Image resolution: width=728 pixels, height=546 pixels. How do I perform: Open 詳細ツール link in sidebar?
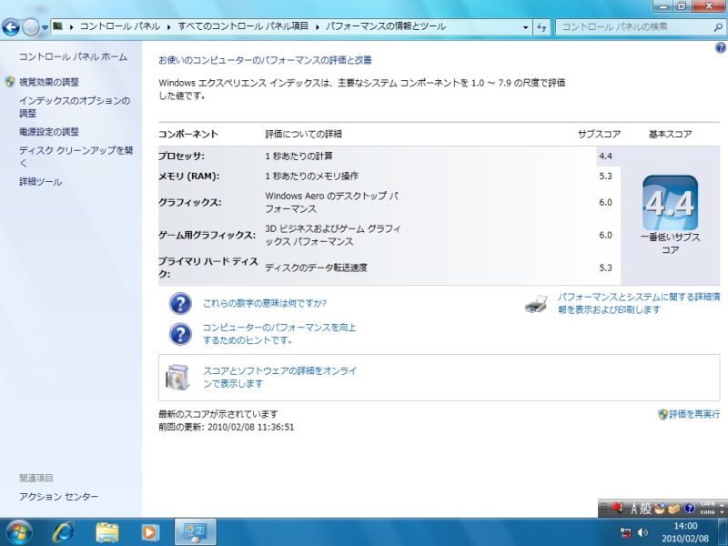[x=40, y=182]
